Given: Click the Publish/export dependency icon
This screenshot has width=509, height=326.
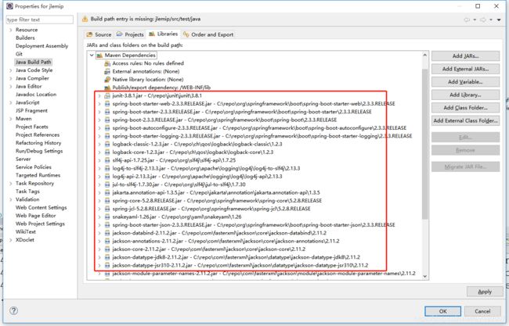Looking at the screenshot, I should click(107, 88).
